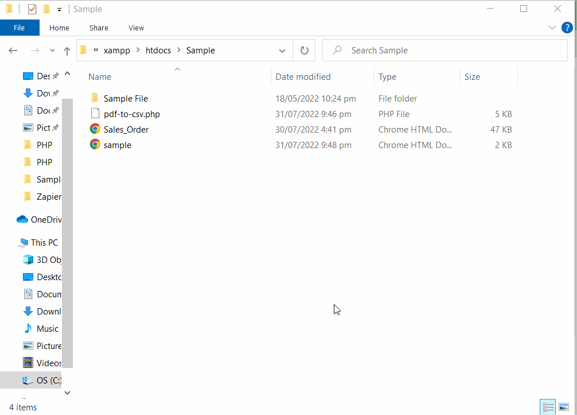Open Help with the question mark icon

[x=567, y=28]
